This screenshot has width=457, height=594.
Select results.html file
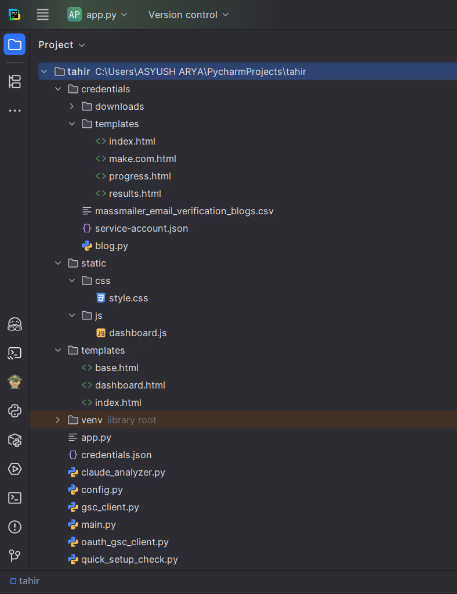pos(135,193)
